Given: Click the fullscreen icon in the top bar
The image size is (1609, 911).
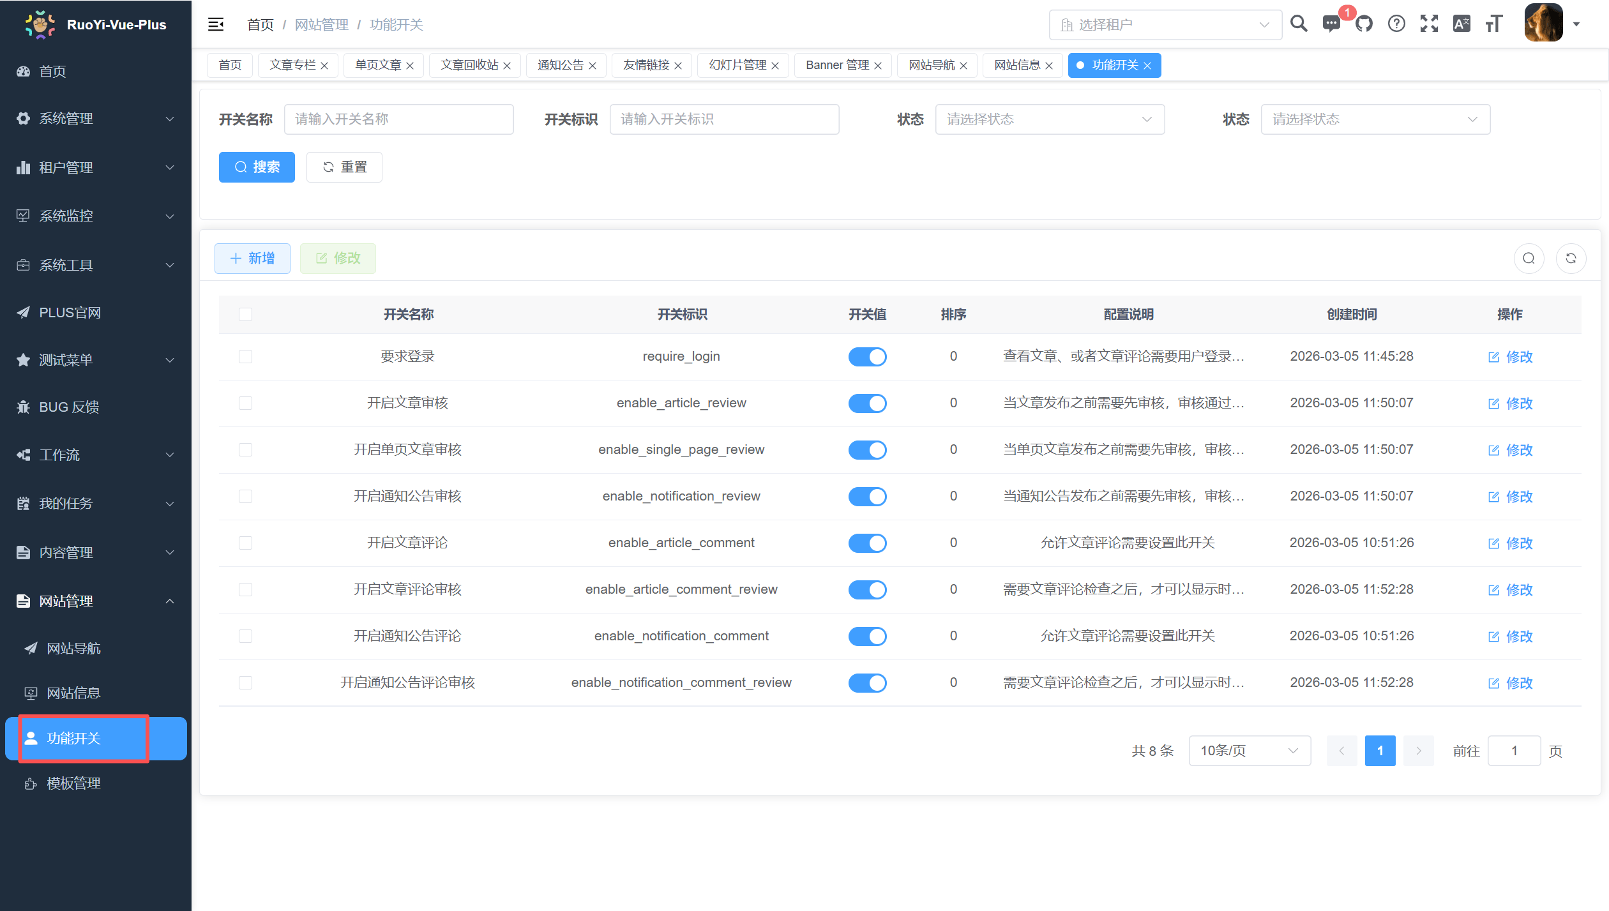Looking at the screenshot, I should (x=1429, y=24).
